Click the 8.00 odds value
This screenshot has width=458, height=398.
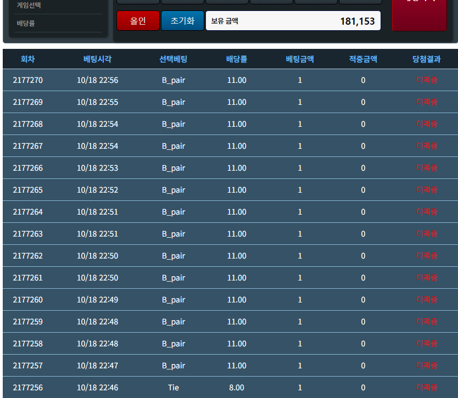pos(237,388)
